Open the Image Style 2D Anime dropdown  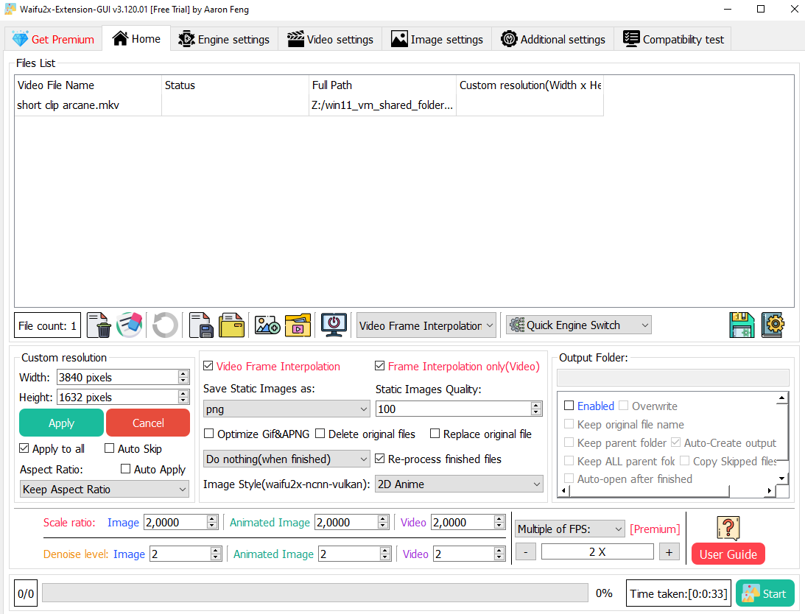pos(459,484)
